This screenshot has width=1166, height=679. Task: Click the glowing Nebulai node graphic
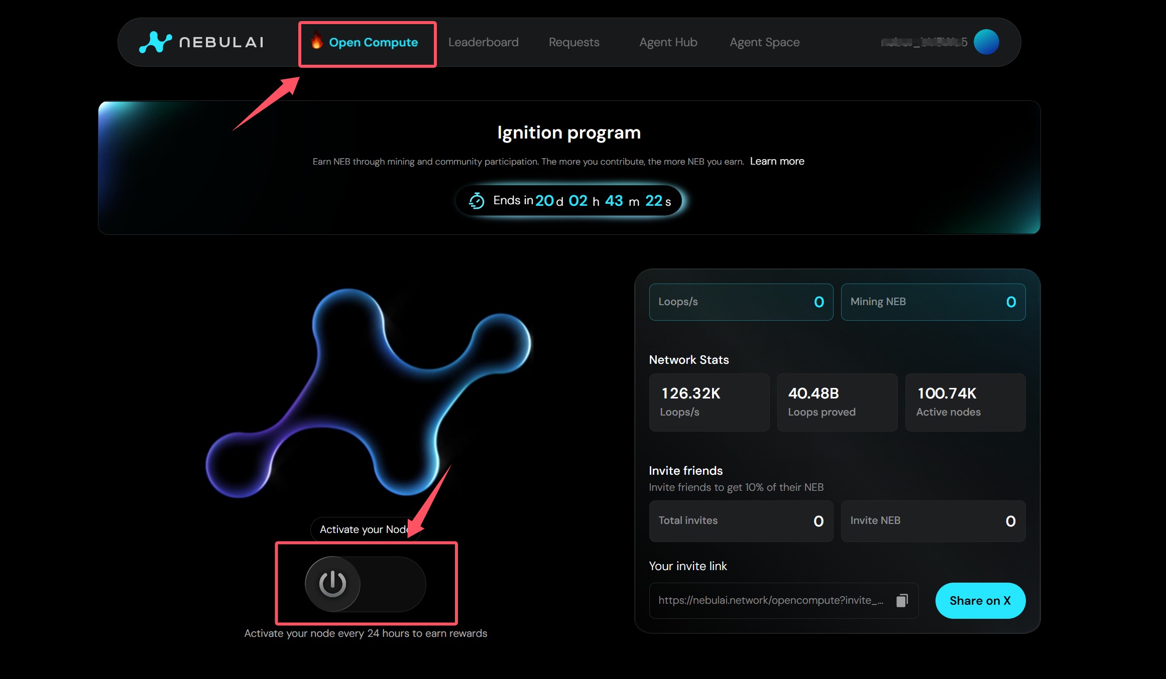[x=368, y=393]
